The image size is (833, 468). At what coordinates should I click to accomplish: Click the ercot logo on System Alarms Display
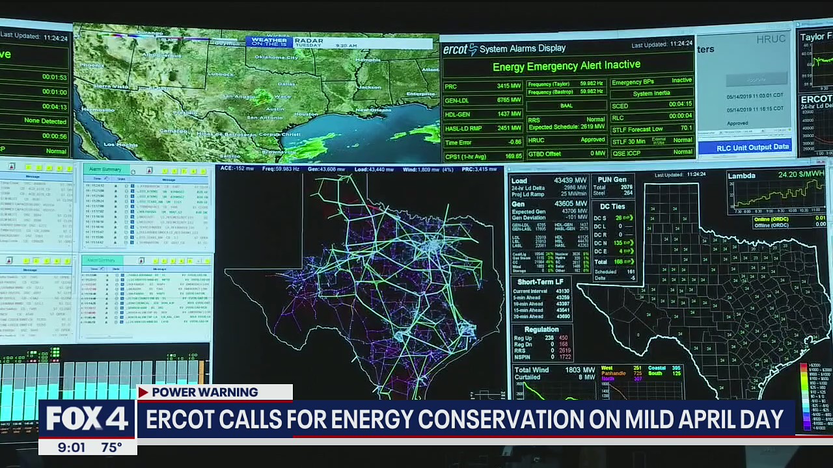click(460, 49)
